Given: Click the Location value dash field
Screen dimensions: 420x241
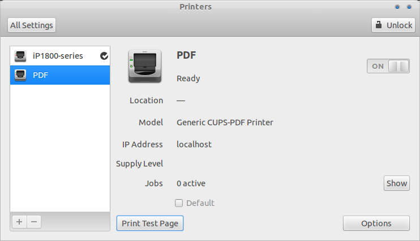Looking at the screenshot, I should coord(181,100).
